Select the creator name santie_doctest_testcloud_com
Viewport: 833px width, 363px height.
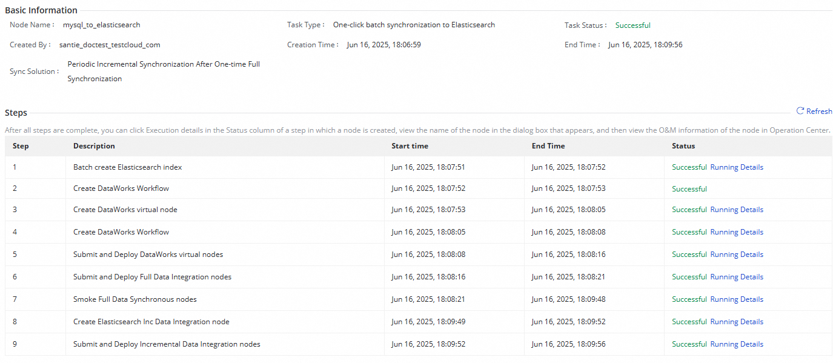pos(110,45)
